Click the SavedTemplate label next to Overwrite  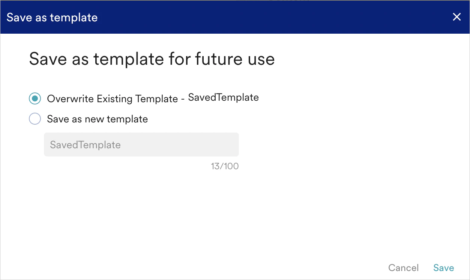coord(223,97)
